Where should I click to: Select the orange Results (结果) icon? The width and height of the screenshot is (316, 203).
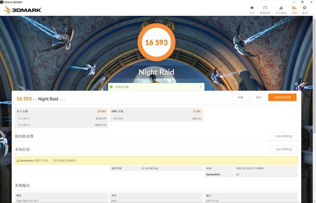click(x=294, y=8)
